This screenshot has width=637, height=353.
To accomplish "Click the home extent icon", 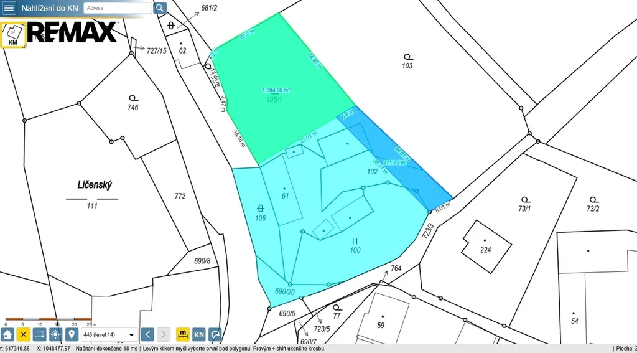I will pyautogui.click(x=7, y=334).
